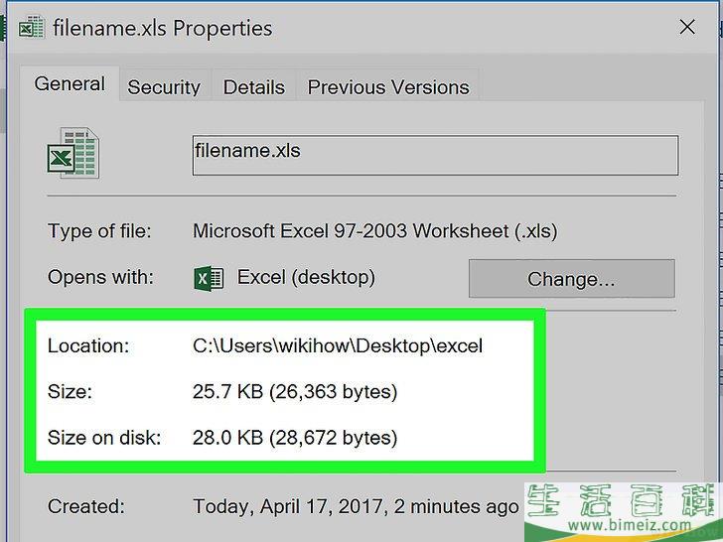Click the Excel icon in the title bar

coord(30,27)
